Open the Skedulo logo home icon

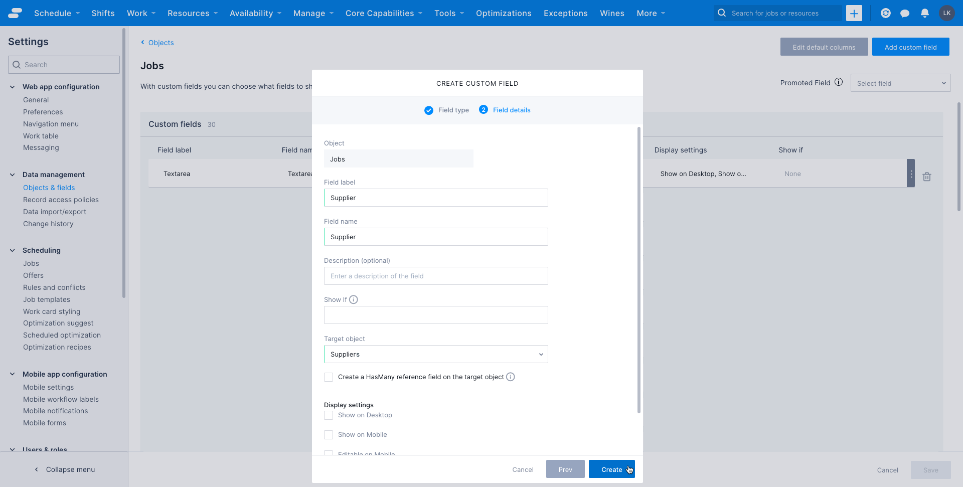pos(15,13)
